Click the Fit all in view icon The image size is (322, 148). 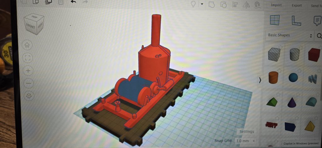[28, 58]
